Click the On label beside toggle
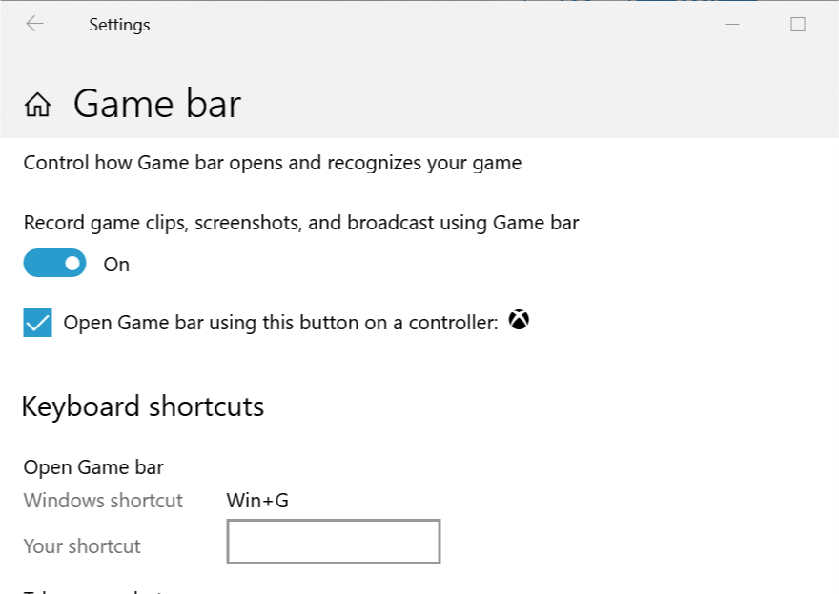839x594 pixels. point(116,265)
